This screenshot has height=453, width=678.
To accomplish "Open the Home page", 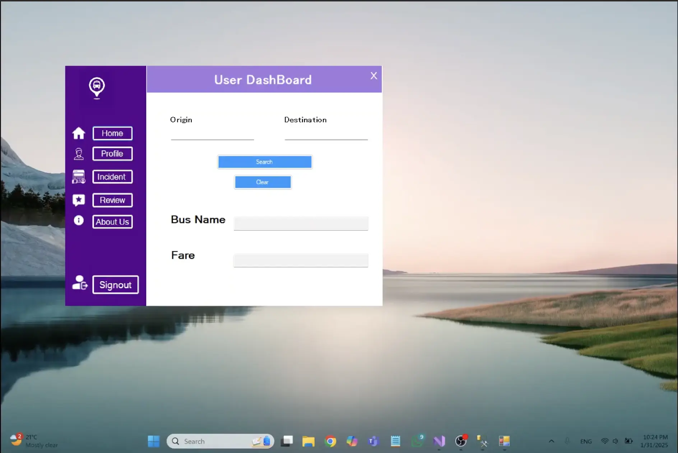I will (112, 133).
